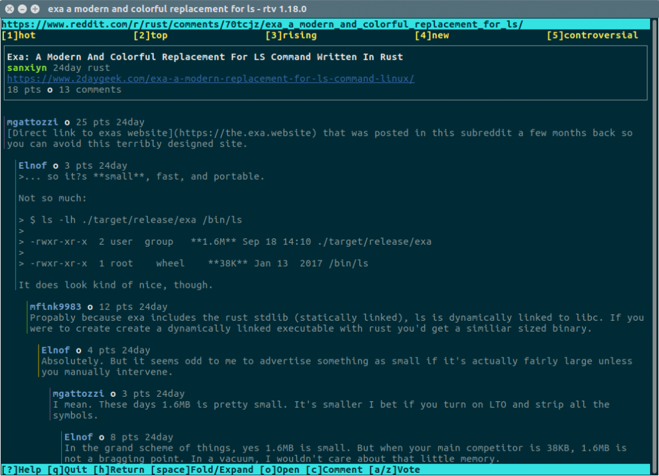Open the [3]rising sort tab
Screen dimensions: 659x476
(x=291, y=35)
